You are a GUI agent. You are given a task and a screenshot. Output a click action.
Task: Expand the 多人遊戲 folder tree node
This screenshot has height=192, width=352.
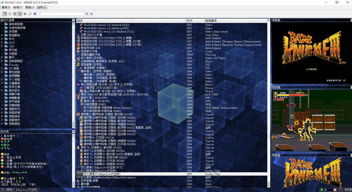pyautogui.click(x=2, y=80)
